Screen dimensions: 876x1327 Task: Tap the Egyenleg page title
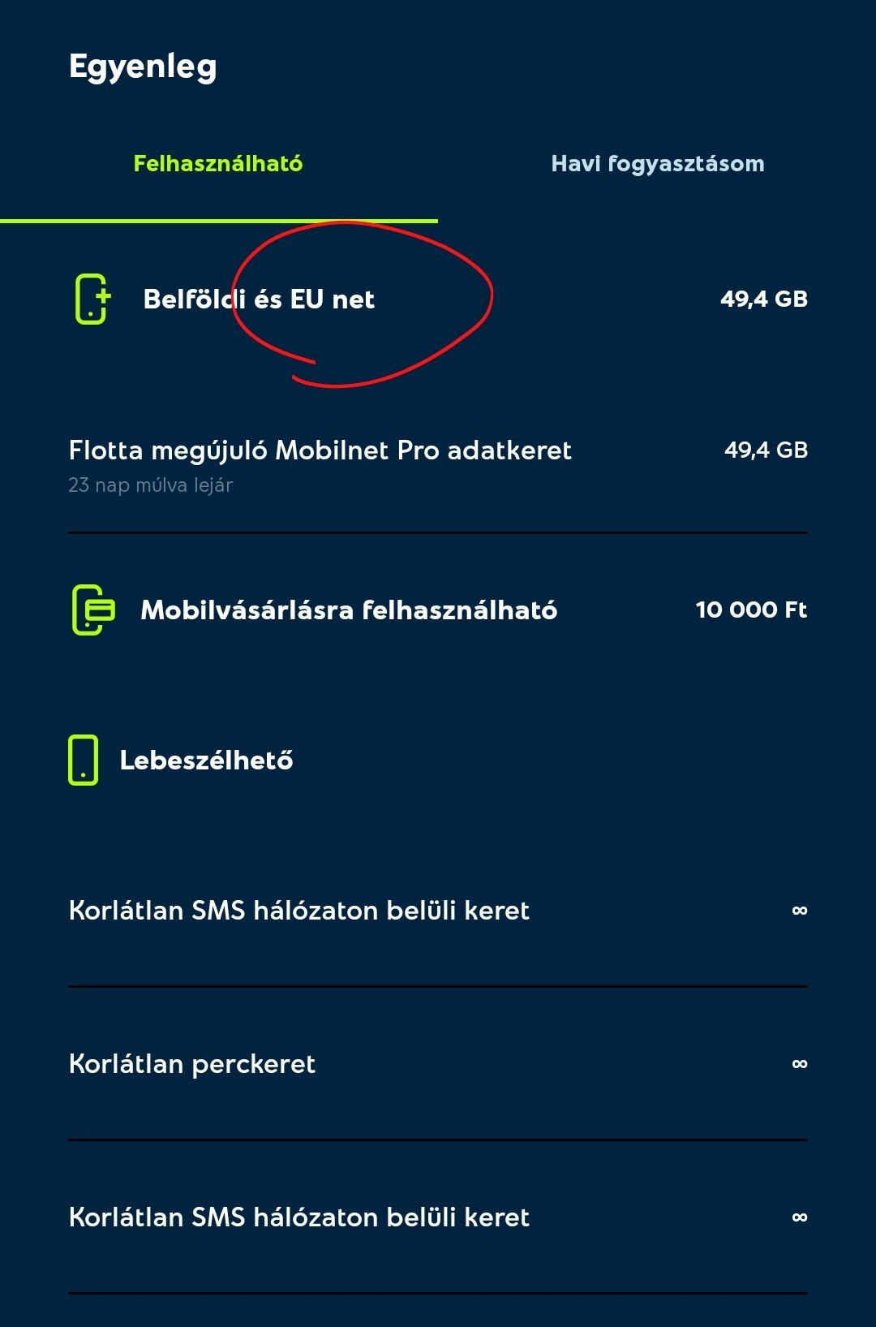point(143,67)
